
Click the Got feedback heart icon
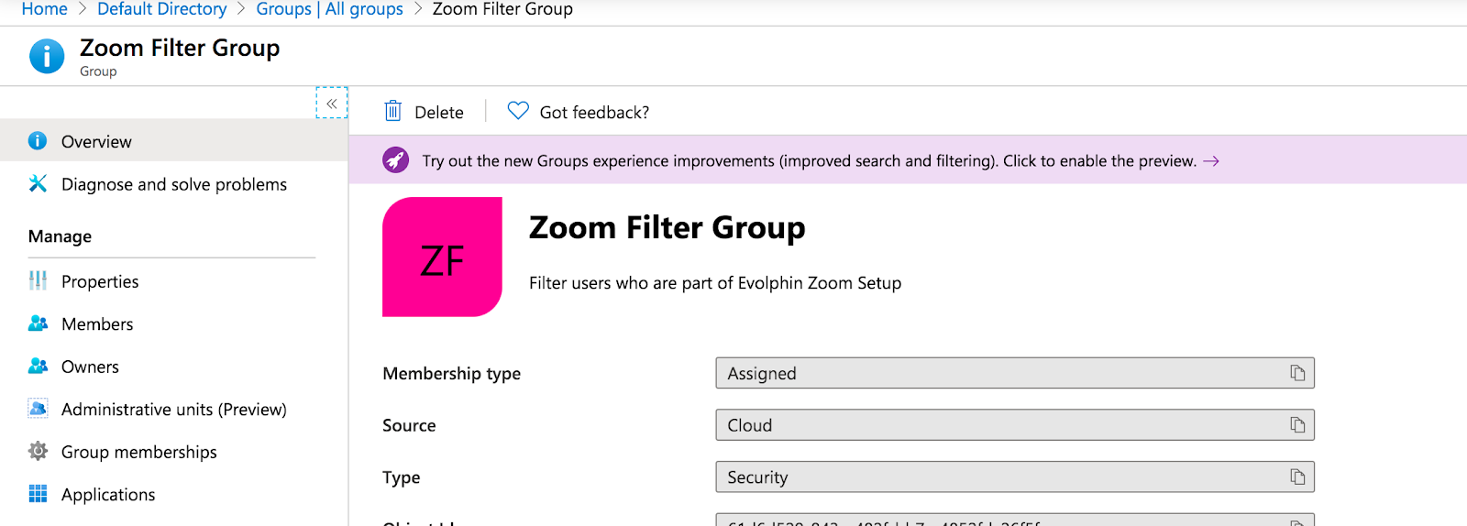tap(518, 111)
